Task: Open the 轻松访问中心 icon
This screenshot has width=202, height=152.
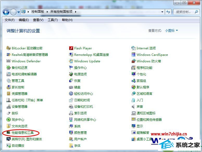Action: (71, 94)
